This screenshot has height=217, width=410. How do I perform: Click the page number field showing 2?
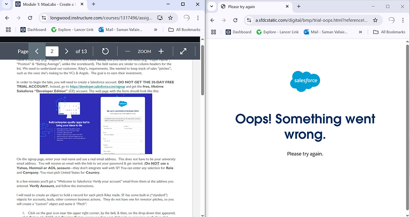52,51
